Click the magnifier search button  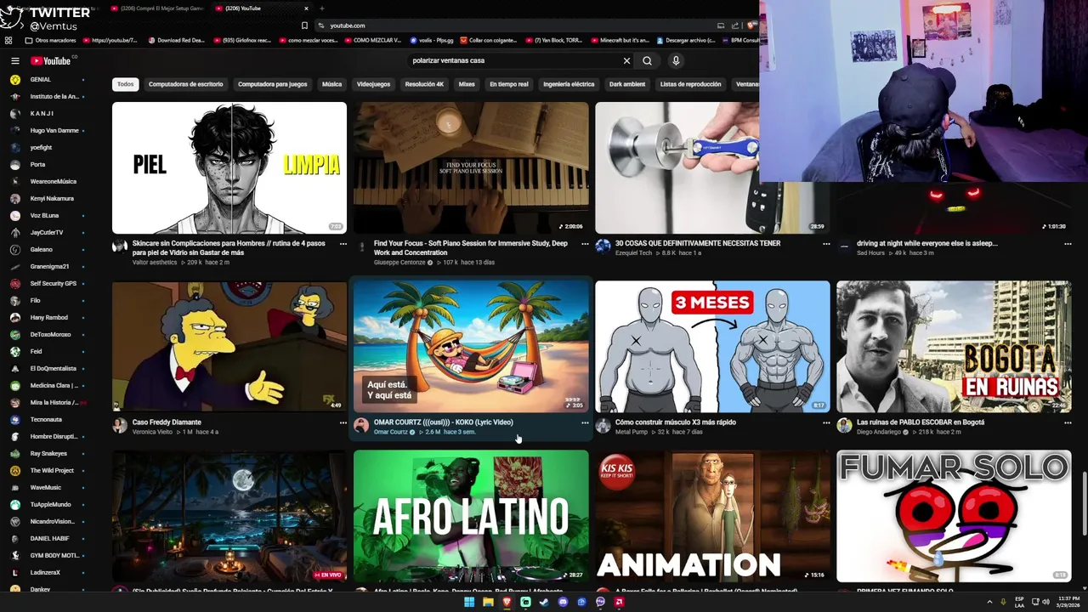647,60
